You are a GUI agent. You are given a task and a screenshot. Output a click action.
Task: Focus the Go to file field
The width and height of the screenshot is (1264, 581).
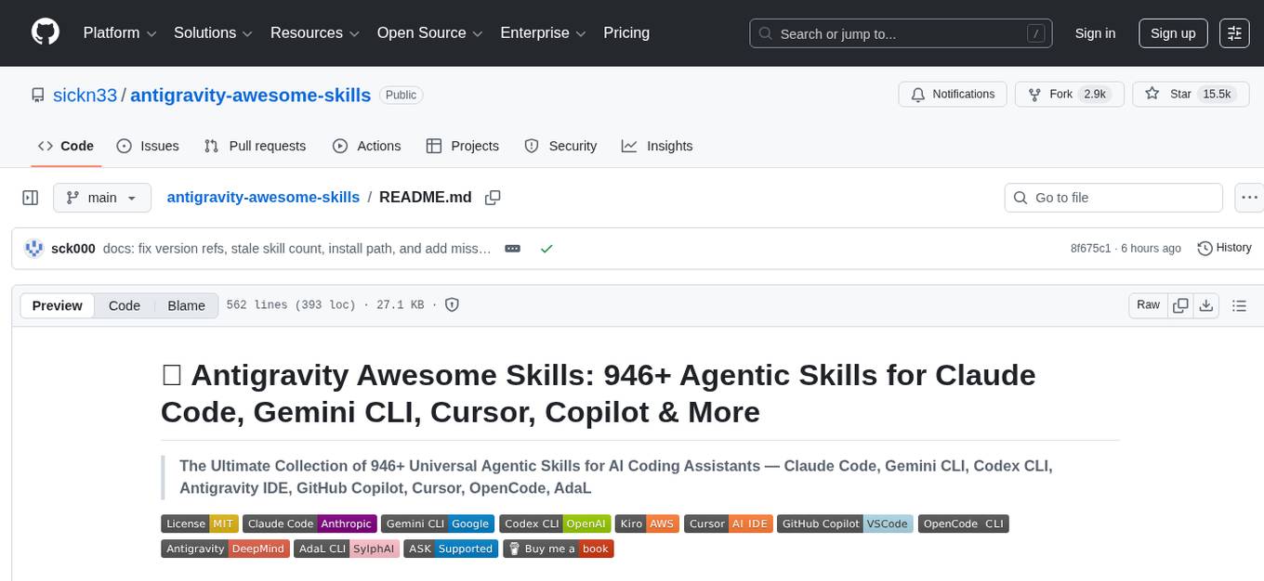pyautogui.click(x=1113, y=198)
